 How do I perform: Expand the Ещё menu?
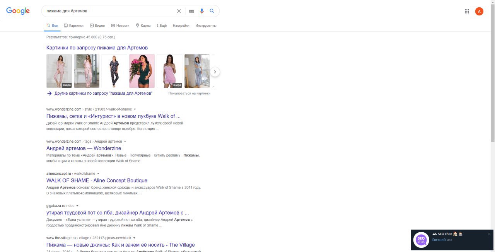point(162,26)
